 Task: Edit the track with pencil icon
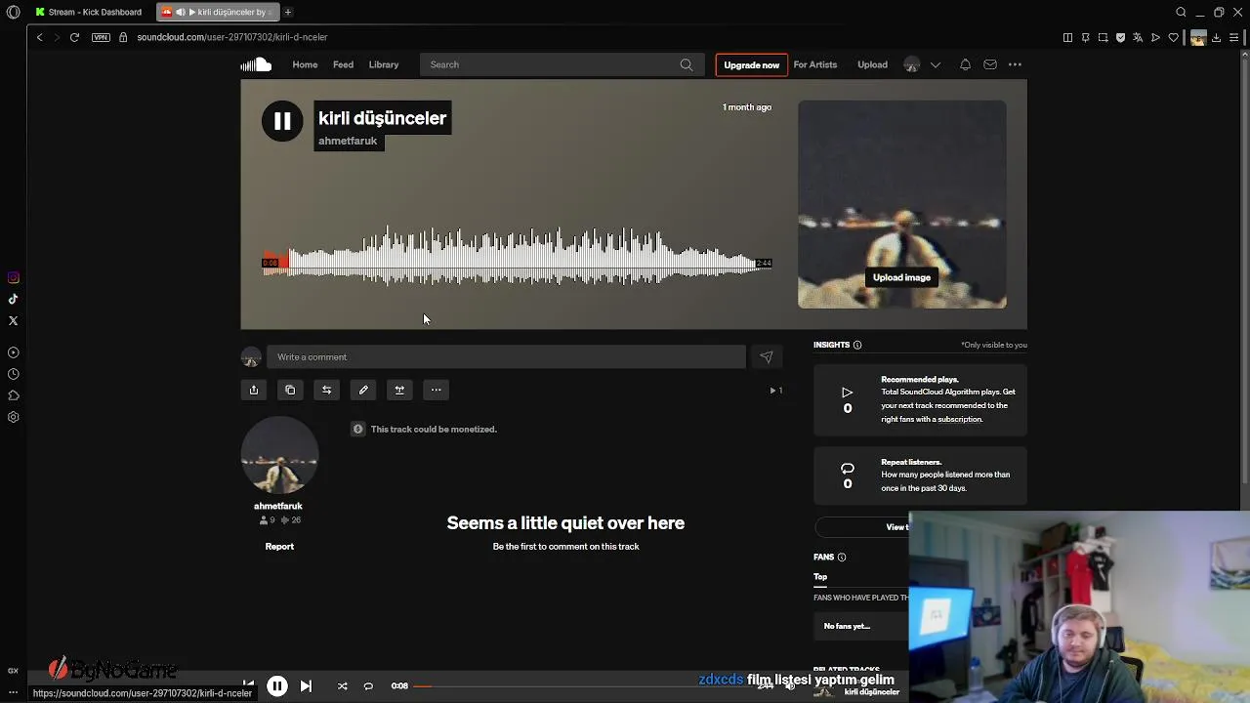click(363, 390)
